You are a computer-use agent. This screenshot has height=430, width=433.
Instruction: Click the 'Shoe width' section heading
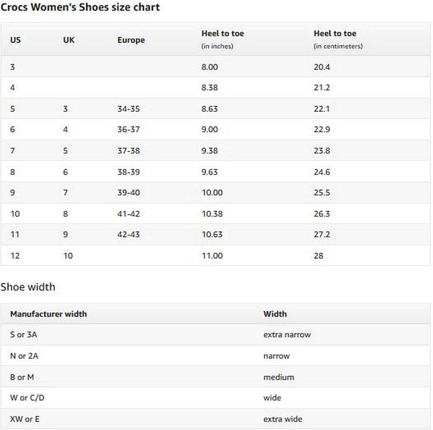[28, 287]
